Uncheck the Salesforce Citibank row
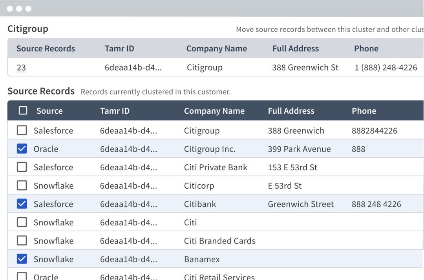Screen dimensions: 424x280 click(x=22, y=204)
